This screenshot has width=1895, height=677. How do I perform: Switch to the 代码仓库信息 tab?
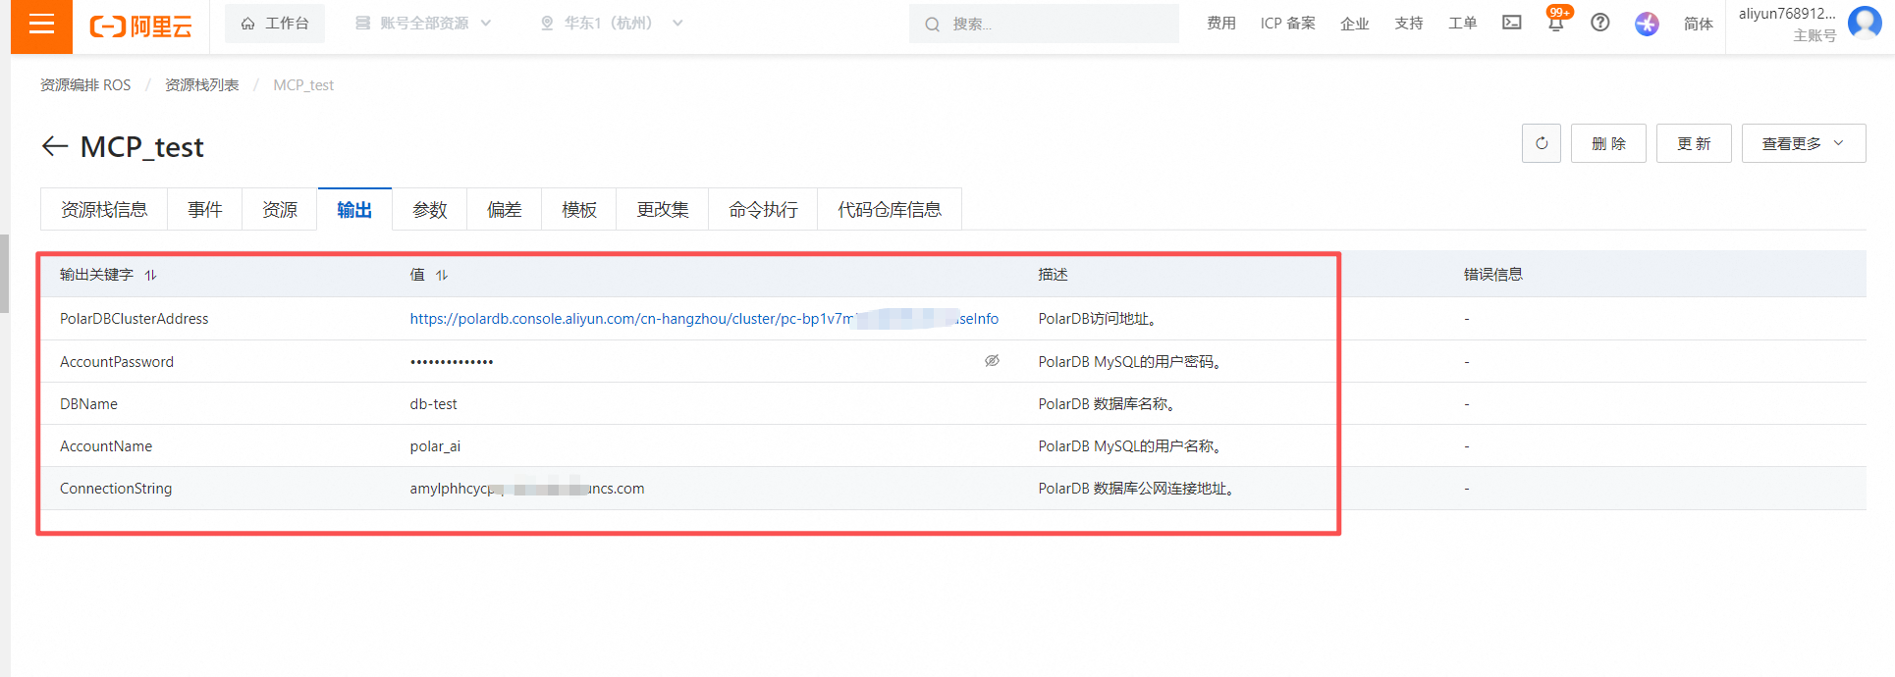890,209
